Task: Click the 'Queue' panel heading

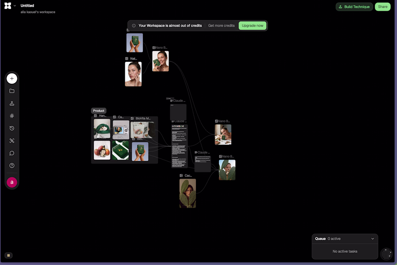Action: [320, 239]
